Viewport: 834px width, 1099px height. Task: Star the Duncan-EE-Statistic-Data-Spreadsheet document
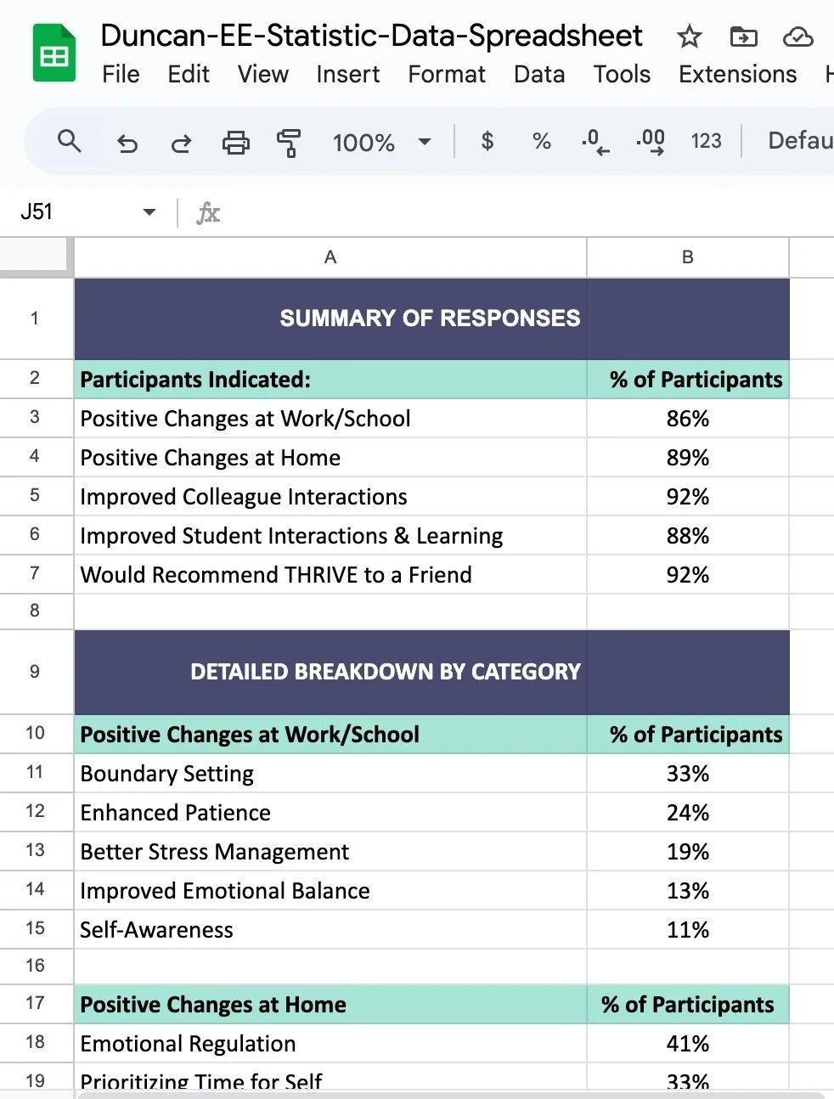(x=689, y=37)
